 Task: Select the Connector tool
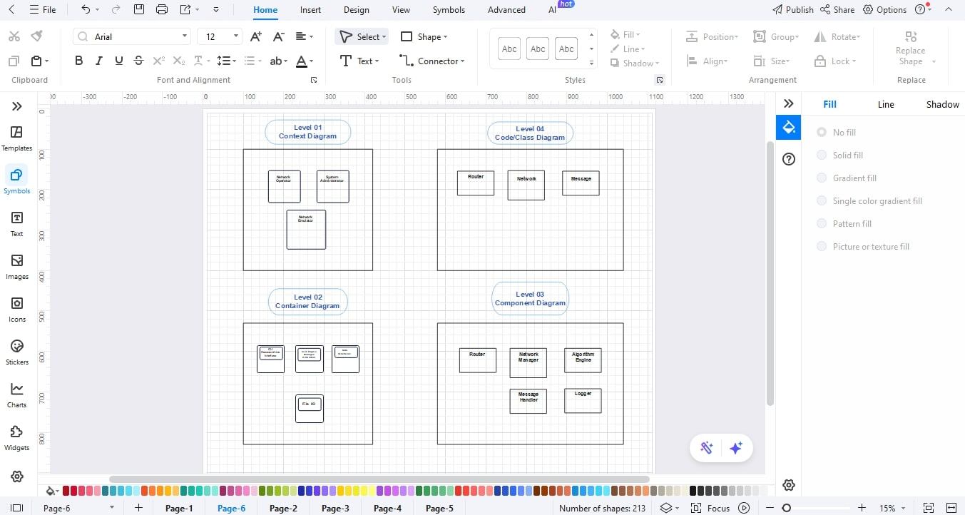click(432, 61)
